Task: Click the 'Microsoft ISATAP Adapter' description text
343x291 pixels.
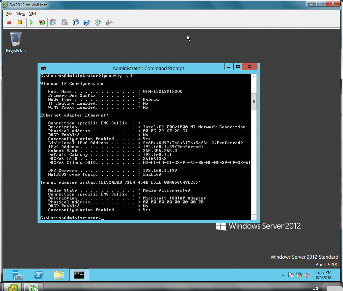Action: coord(174,198)
